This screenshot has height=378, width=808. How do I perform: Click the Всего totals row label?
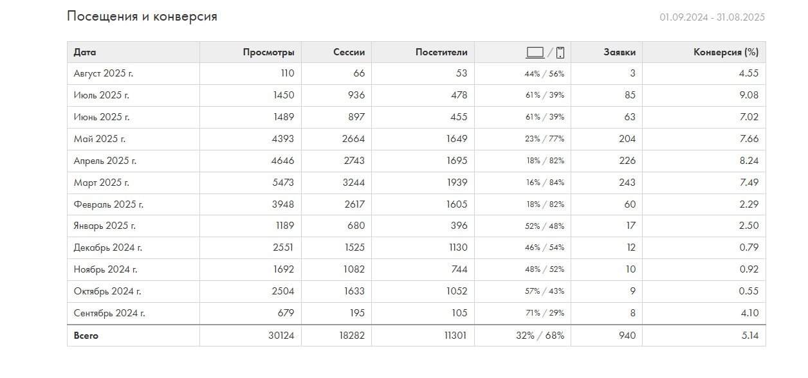pyautogui.click(x=86, y=336)
